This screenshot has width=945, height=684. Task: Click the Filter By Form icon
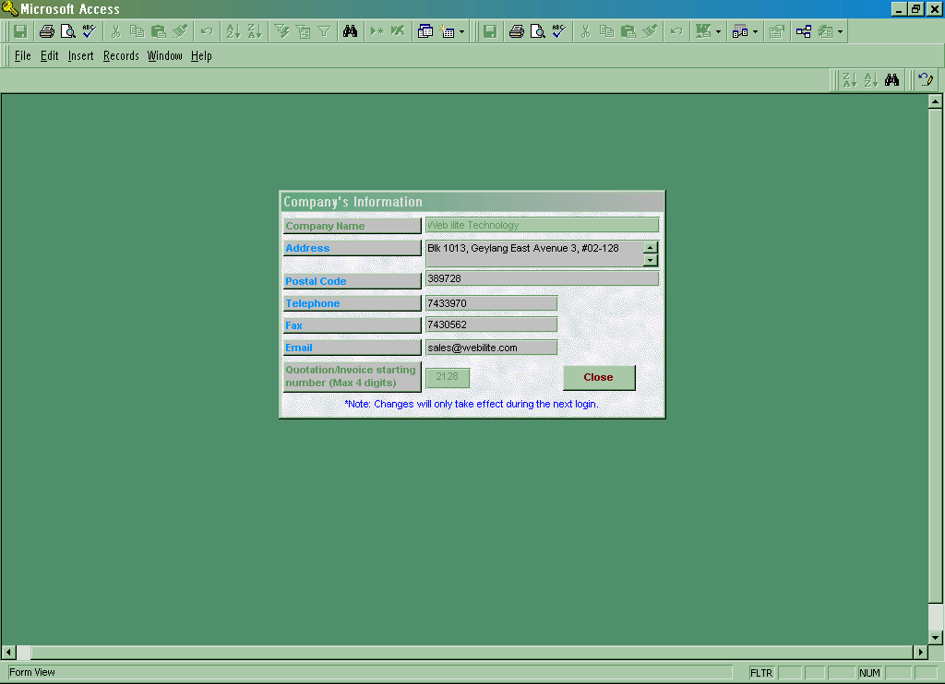click(303, 31)
